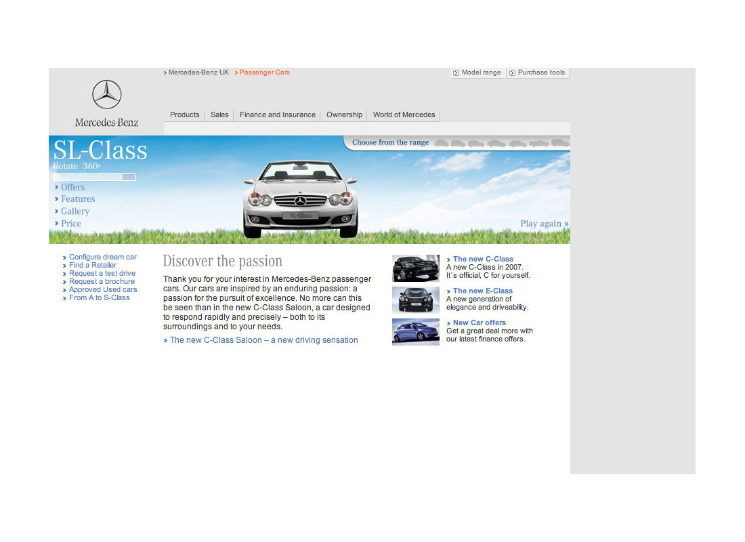Click the Passenger Cars breadcrumb
The height and width of the screenshot is (542, 745).
click(x=264, y=72)
